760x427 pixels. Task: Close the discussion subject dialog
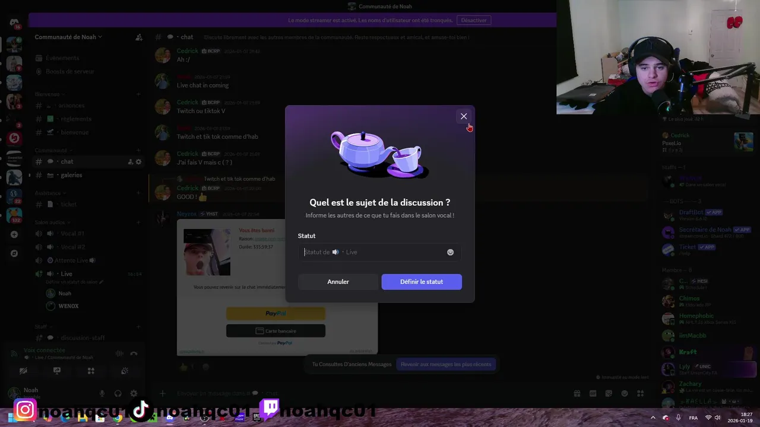click(464, 116)
